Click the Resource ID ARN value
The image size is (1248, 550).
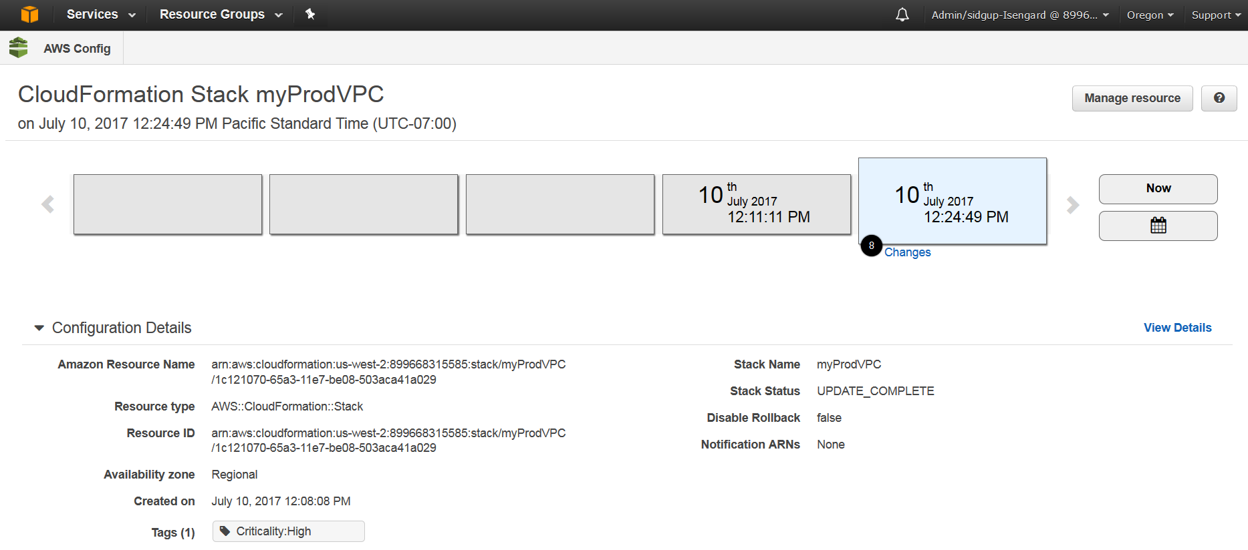click(x=388, y=441)
